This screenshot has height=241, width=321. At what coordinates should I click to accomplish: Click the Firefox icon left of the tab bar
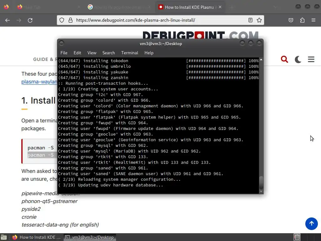coord(6,7)
